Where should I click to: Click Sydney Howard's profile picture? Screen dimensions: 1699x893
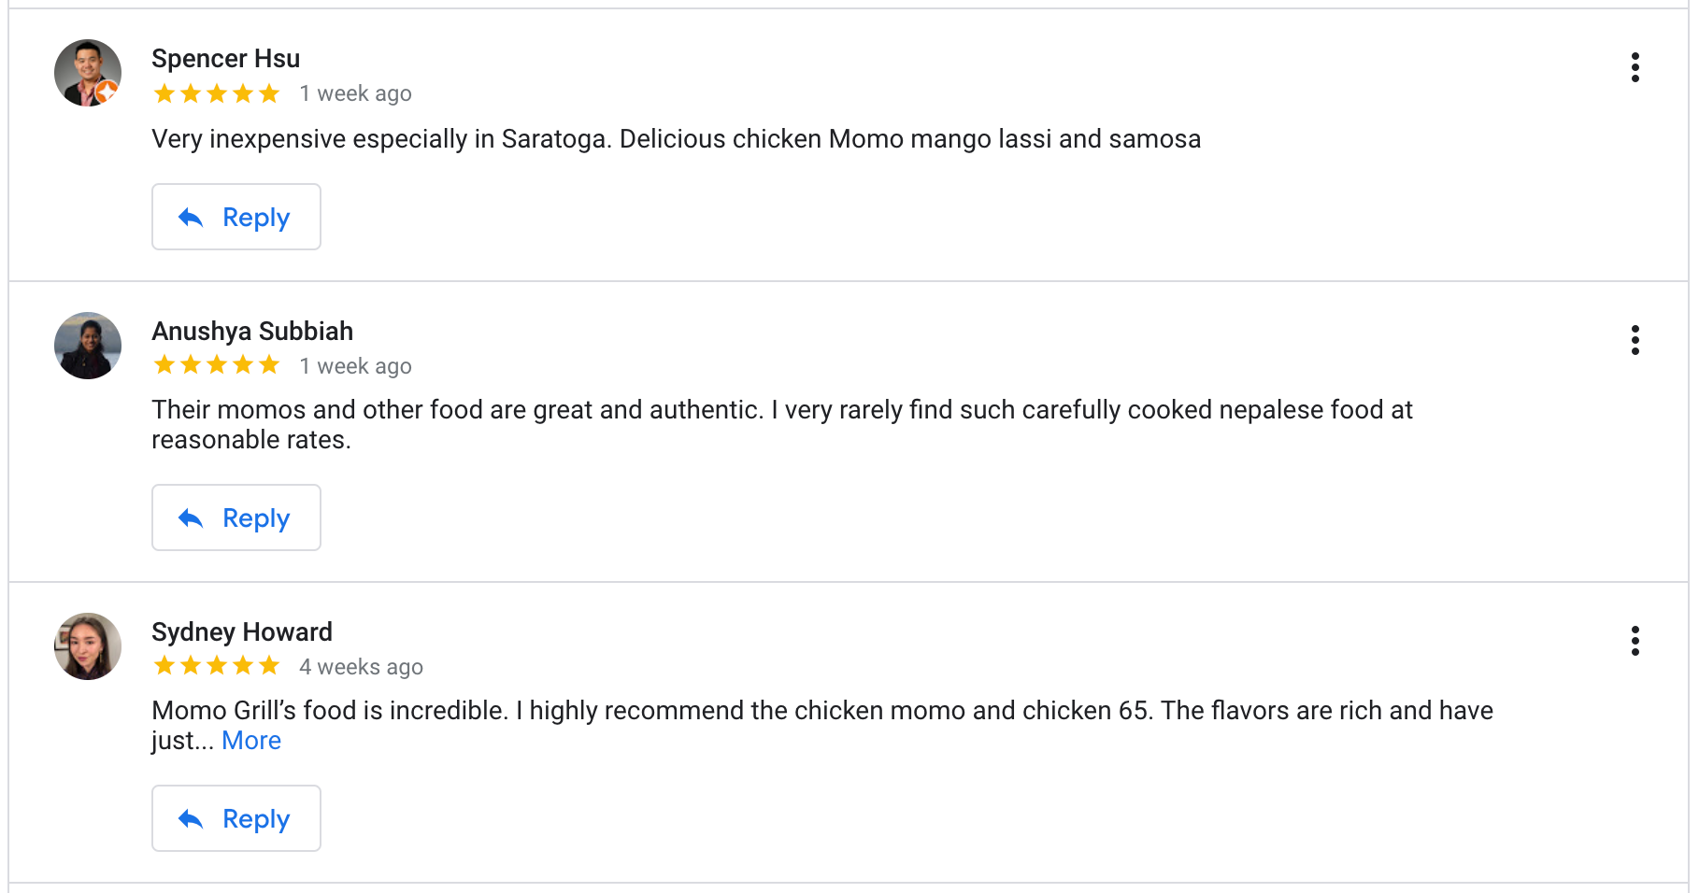[88, 646]
